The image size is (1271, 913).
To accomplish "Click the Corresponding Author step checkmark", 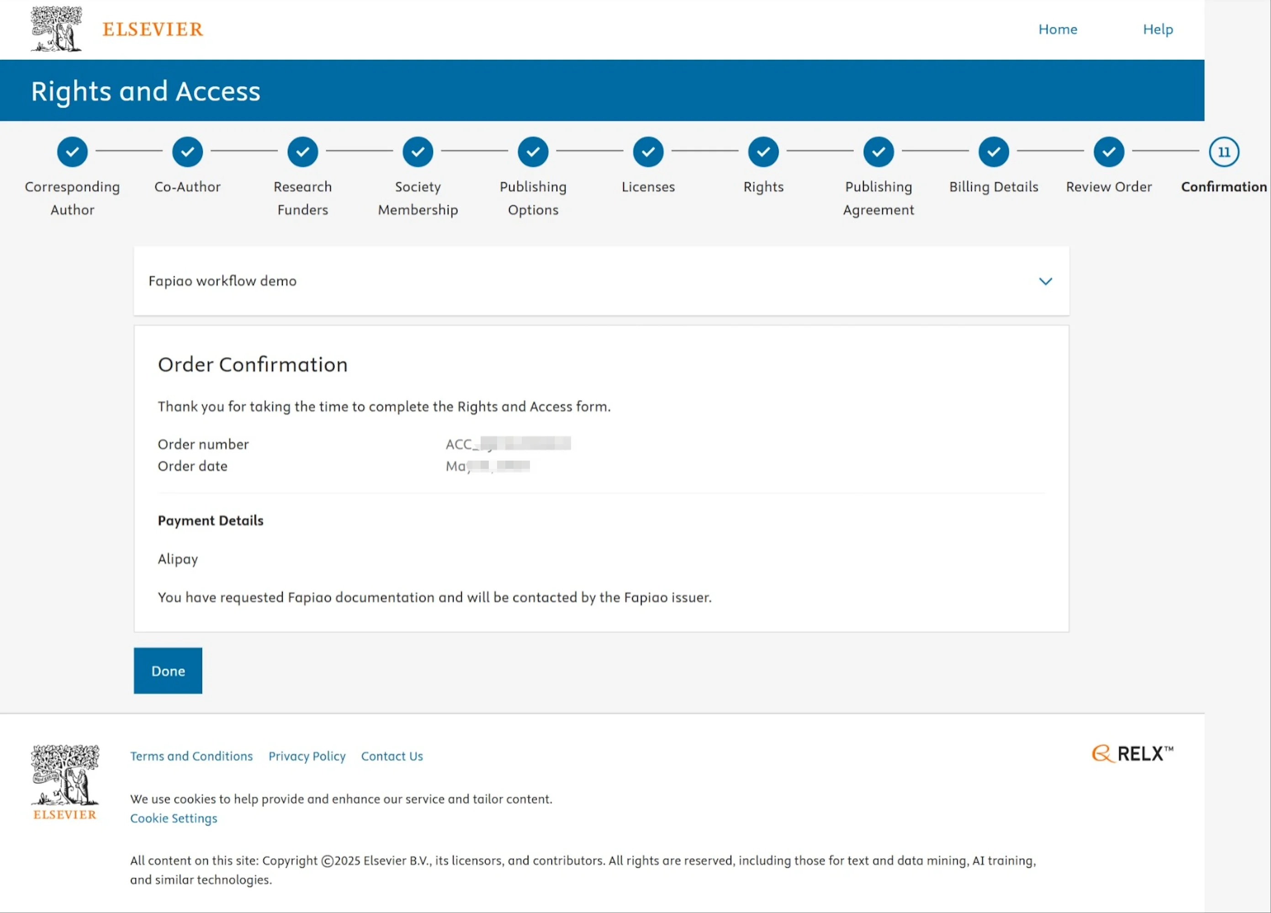I will point(72,152).
